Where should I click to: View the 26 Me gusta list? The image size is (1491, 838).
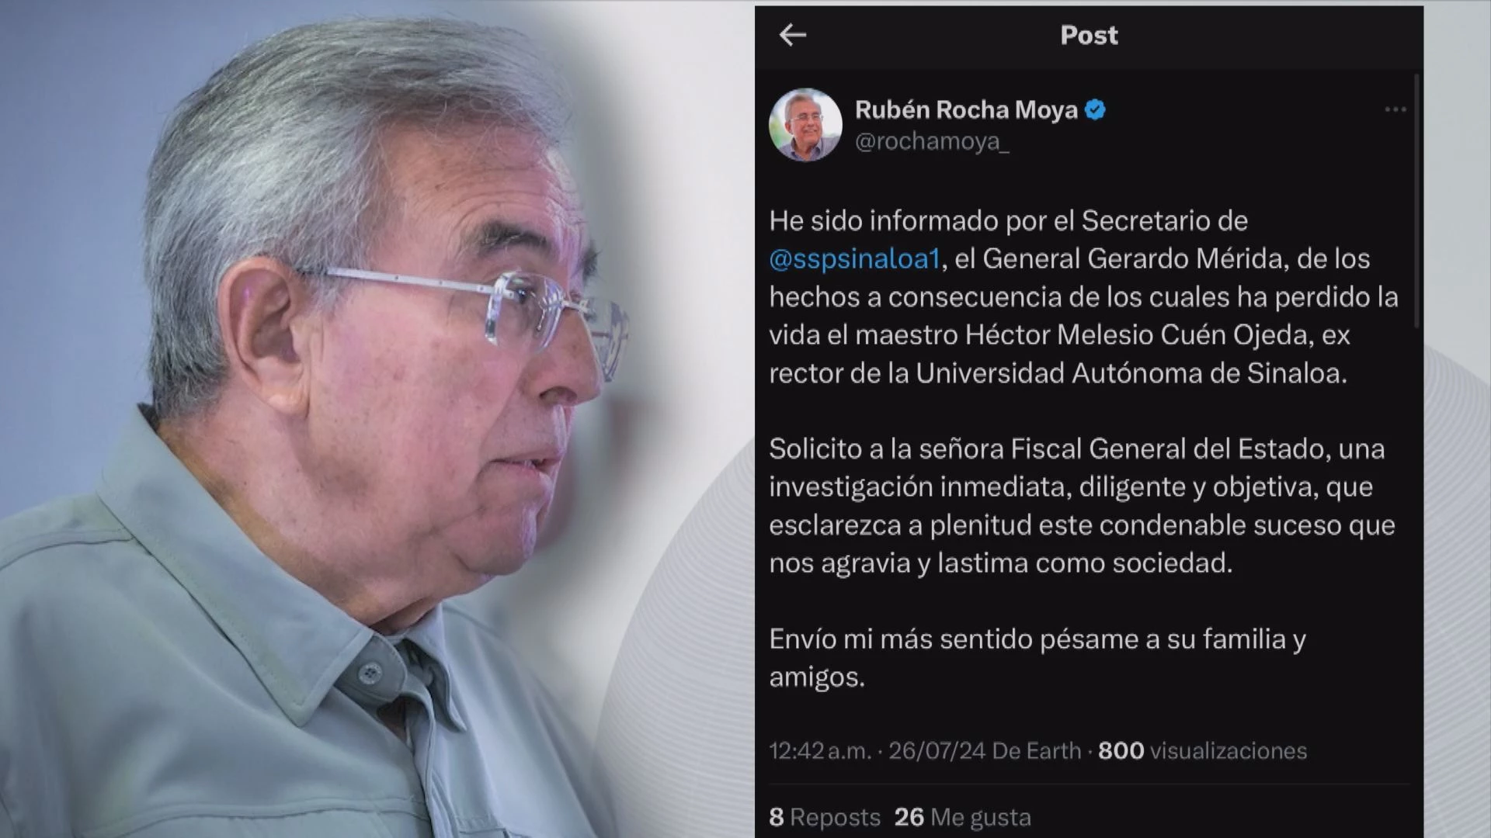pos(963,817)
